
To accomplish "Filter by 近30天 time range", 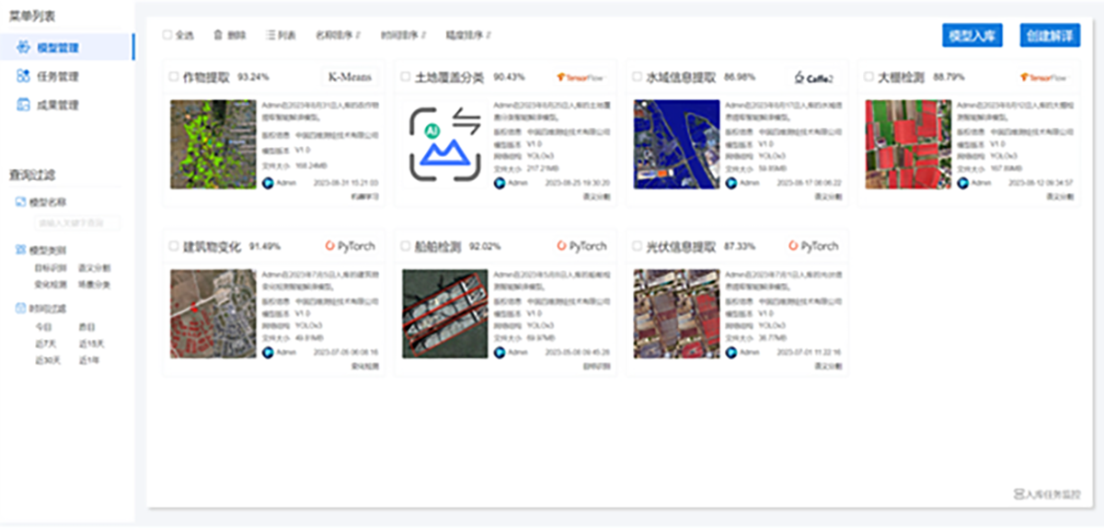I will click(47, 360).
